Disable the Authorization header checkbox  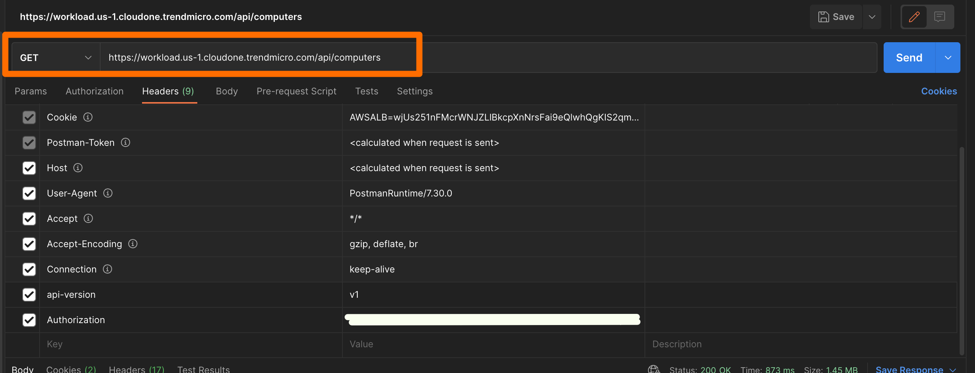pyautogui.click(x=29, y=320)
